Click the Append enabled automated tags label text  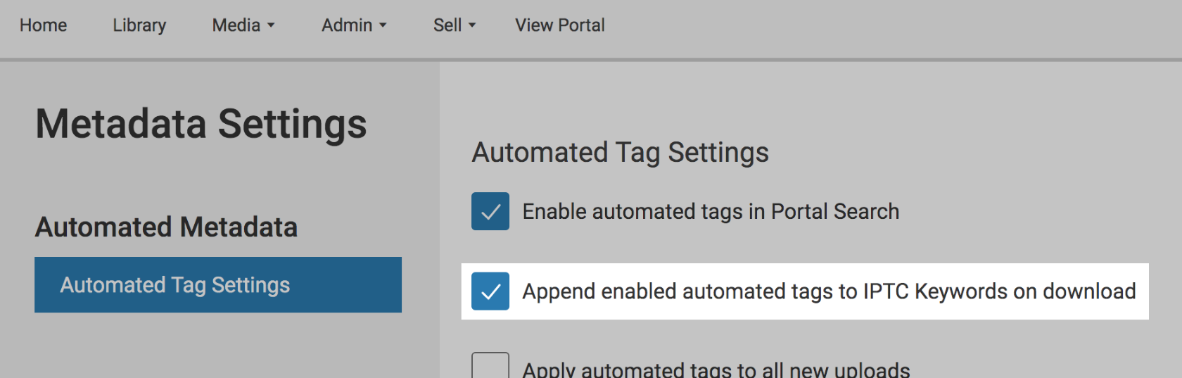coord(829,291)
